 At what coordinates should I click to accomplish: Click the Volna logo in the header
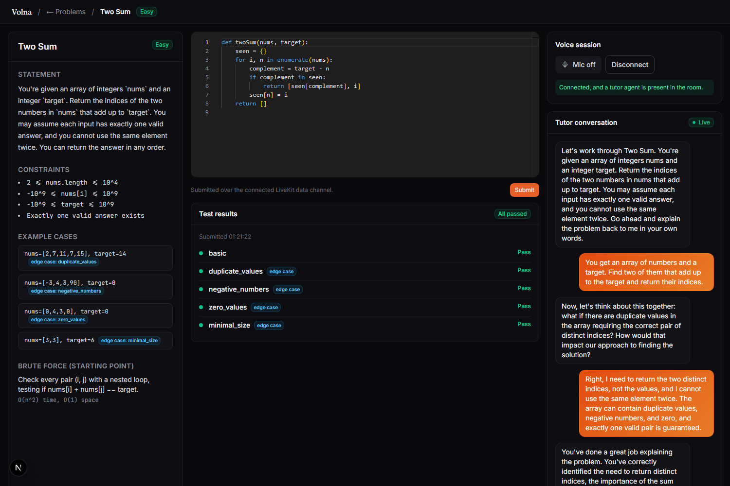[21, 12]
